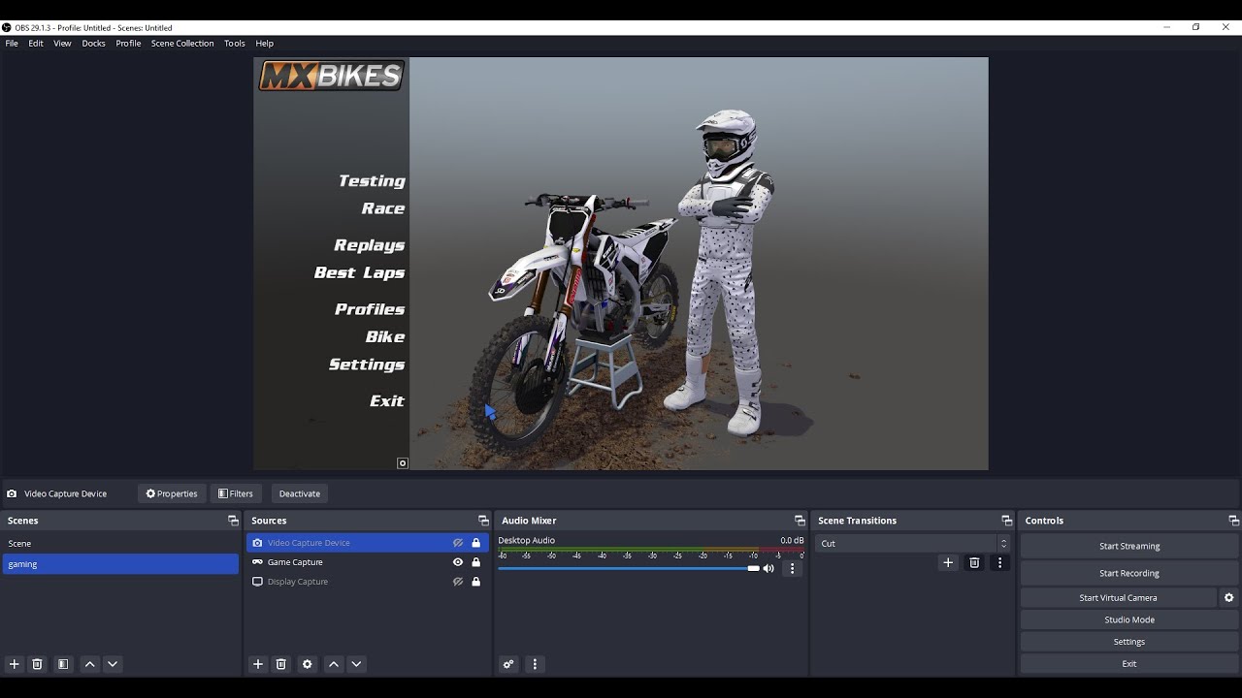This screenshot has width=1242, height=698.
Task: Pop out the Controls dock
Action: (1233, 521)
